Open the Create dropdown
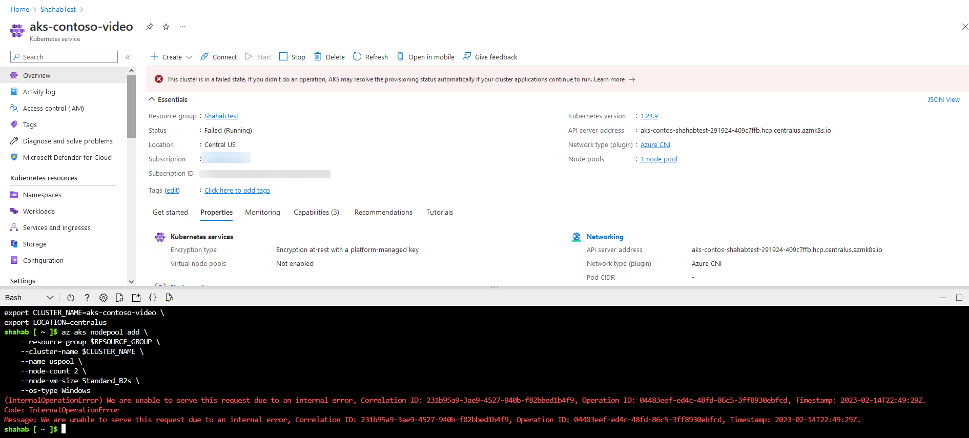969x438 pixels. point(171,57)
